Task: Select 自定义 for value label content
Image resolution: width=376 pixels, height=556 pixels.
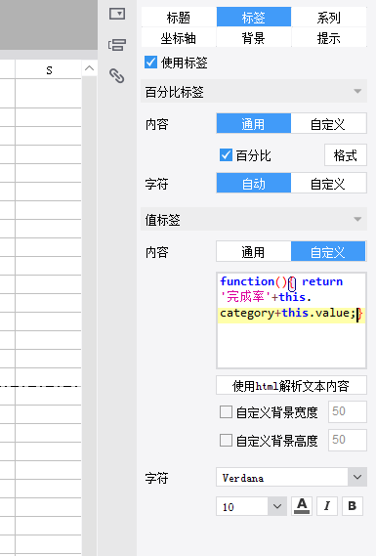Action: coord(328,252)
